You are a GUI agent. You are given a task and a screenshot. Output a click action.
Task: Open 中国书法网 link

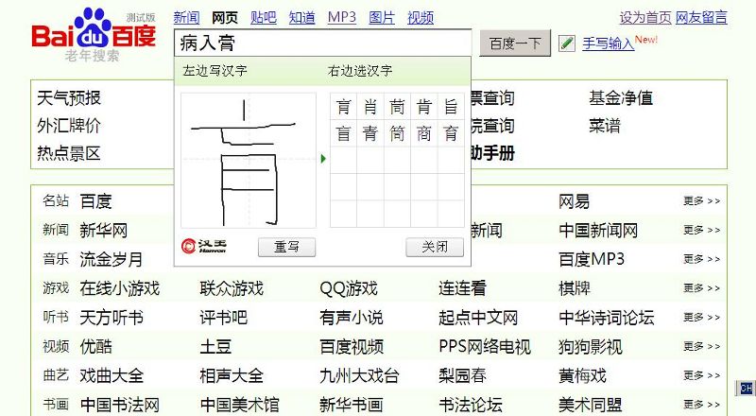click(x=120, y=404)
